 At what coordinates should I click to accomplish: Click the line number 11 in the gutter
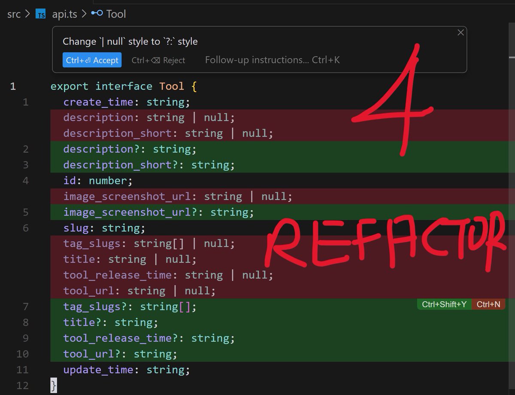point(22,370)
